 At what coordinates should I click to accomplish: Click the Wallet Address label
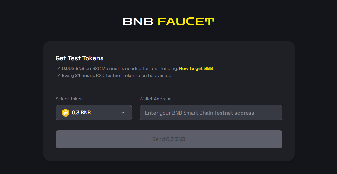point(155,99)
